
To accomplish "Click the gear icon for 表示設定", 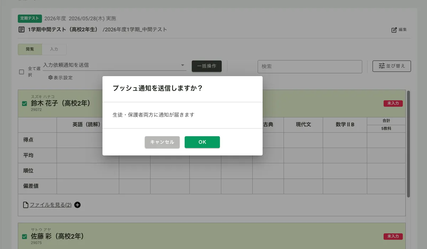I will (50, 78).
